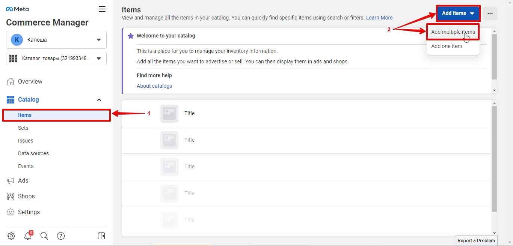Click items list scroll down arrow
The image size is (513, 246).
pyautogui.click(x=494, y=233)
